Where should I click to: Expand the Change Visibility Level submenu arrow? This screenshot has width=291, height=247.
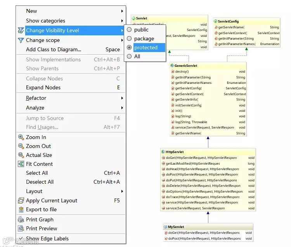point(122,30)
